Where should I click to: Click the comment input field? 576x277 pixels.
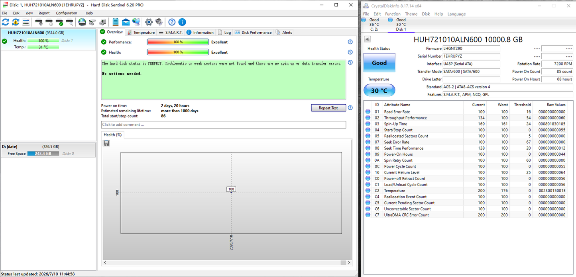coord(224,125)
